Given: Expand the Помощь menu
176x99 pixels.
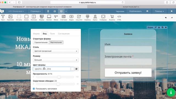Looking at the screenshot, I should pyautogui.click(x=159, y=11).
